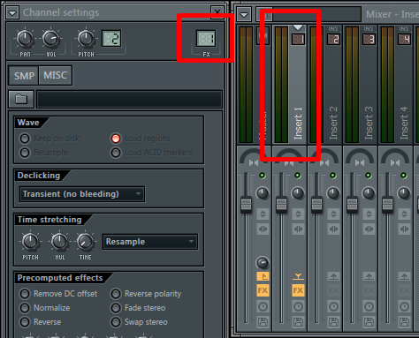Open time stretching Resample method dropdown
419x338 pixels.
click(x=150, y=242)
